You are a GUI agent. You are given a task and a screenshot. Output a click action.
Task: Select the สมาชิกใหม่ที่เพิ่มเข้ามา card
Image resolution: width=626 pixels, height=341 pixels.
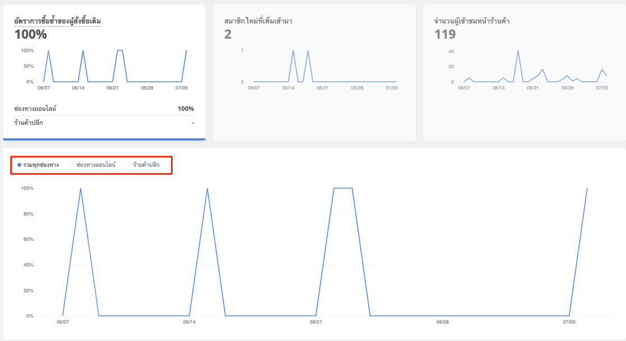(x=314, y=73)
